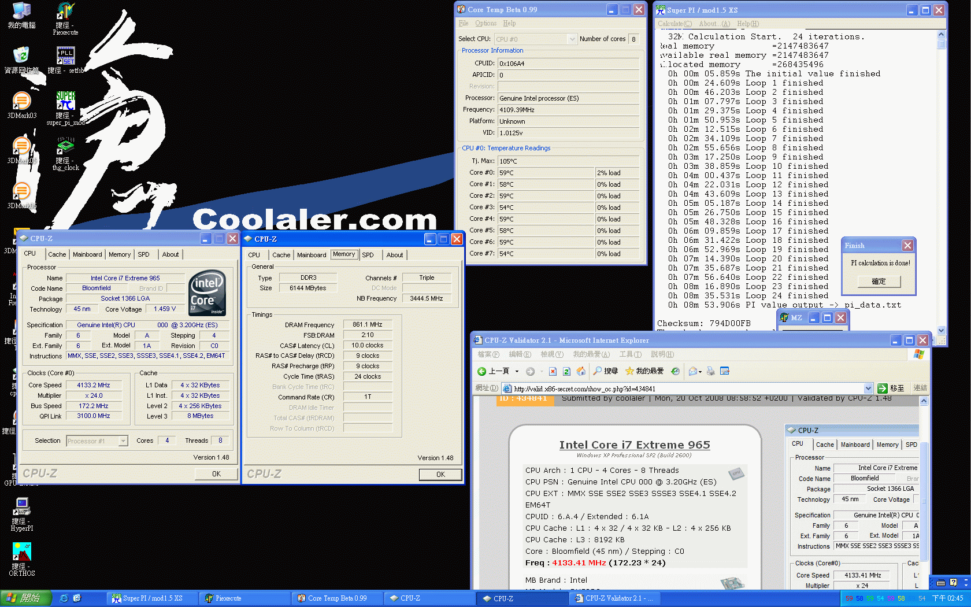Open the 3DMark05 desktop shortcut

point(21,150)
